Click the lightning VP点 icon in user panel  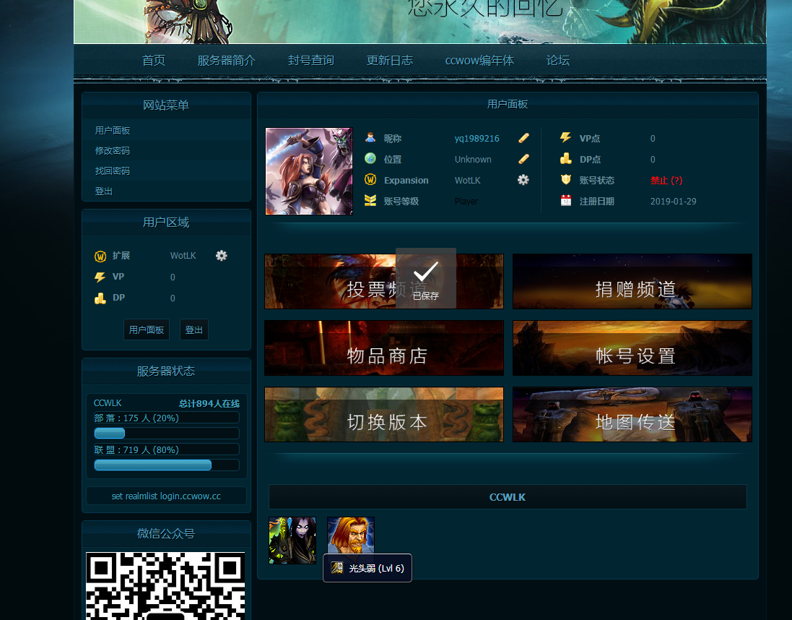pos(566,138)
